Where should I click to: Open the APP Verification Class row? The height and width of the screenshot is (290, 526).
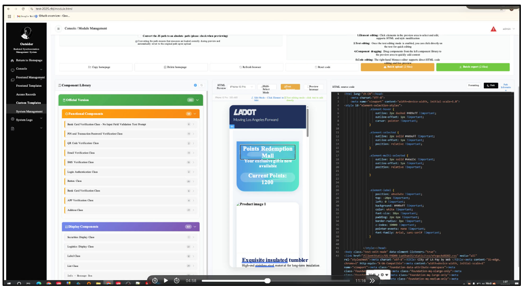(x=130, y=201)
